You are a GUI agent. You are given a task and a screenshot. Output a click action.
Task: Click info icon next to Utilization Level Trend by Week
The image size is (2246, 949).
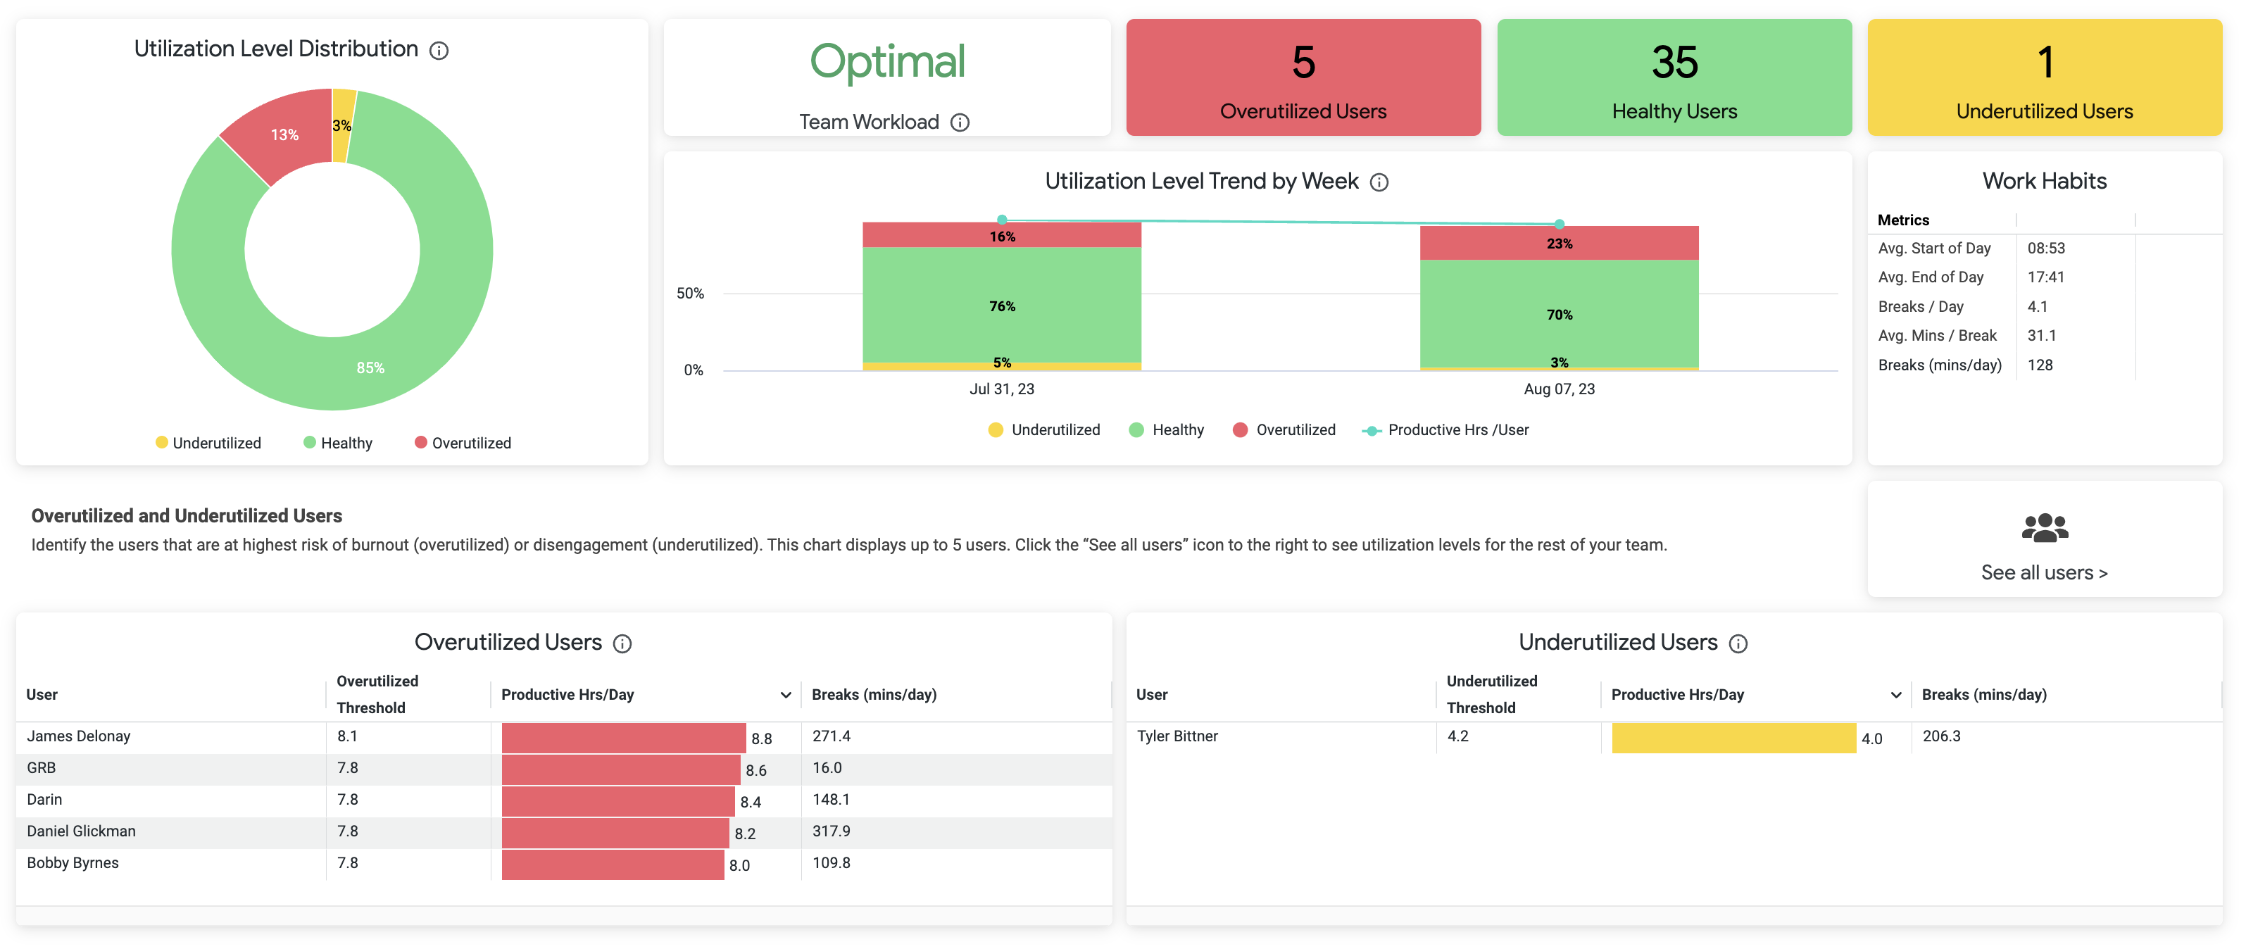pos(1379,182)
